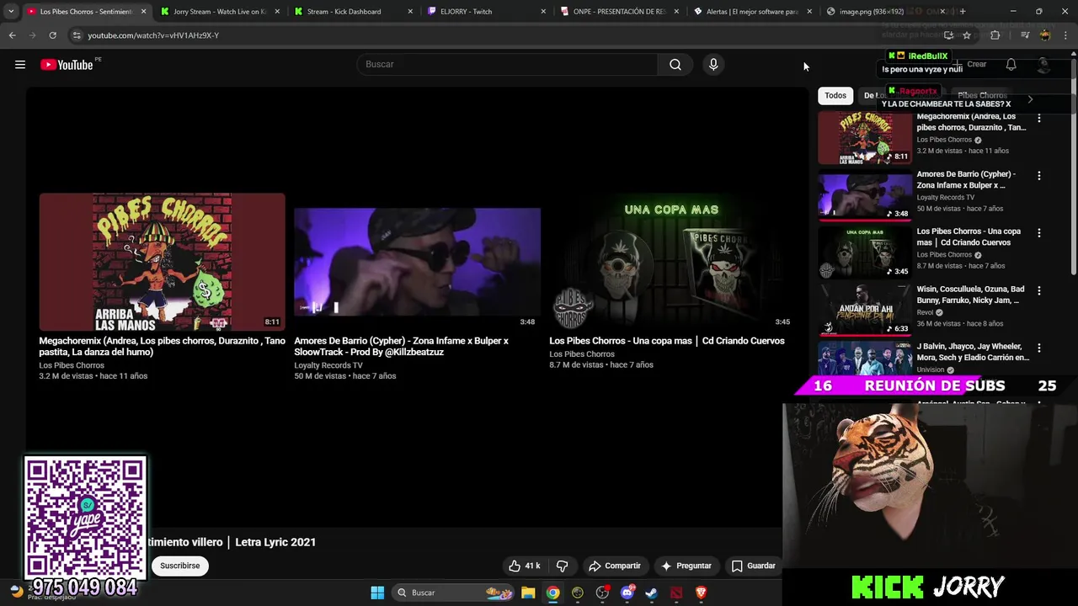Open J Balvin, Jhayco sidebar thumbnail
This screenshot has width=1078, height=606.
pyautogui.click(x=865, y=358)
